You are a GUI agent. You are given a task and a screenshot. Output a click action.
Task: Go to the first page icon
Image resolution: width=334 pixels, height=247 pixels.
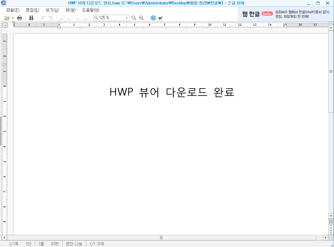click(62, 18)
